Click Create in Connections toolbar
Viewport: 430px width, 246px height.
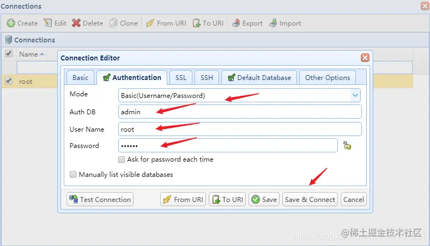click(x=22, y=23)
